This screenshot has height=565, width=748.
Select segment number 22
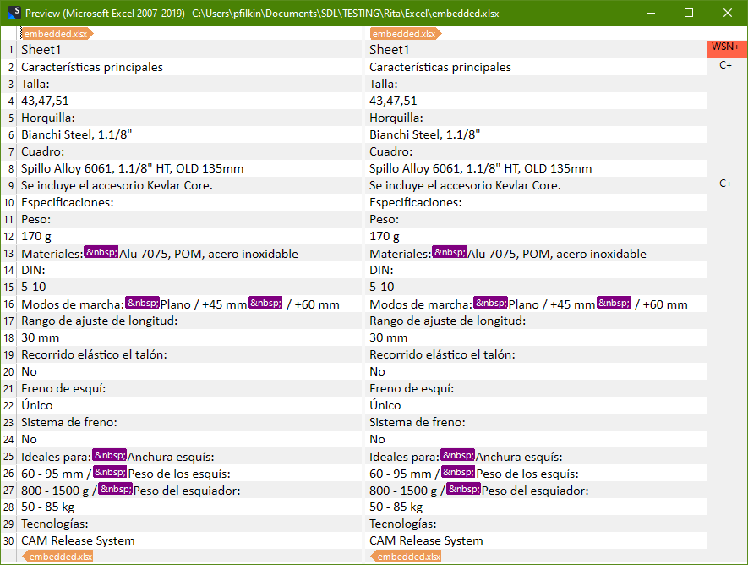[8, 406]
